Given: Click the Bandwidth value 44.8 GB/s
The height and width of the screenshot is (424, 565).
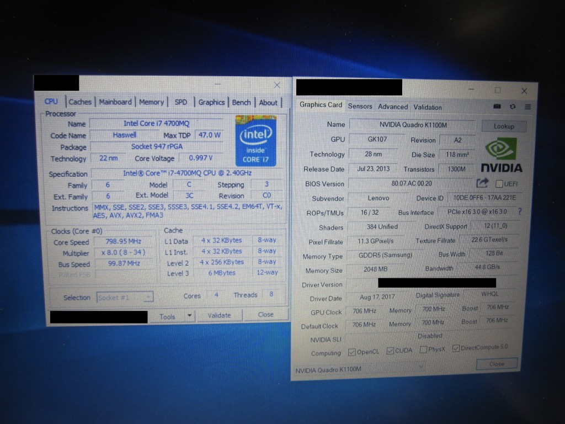Looking at the screenshot, I should [487, 267].
